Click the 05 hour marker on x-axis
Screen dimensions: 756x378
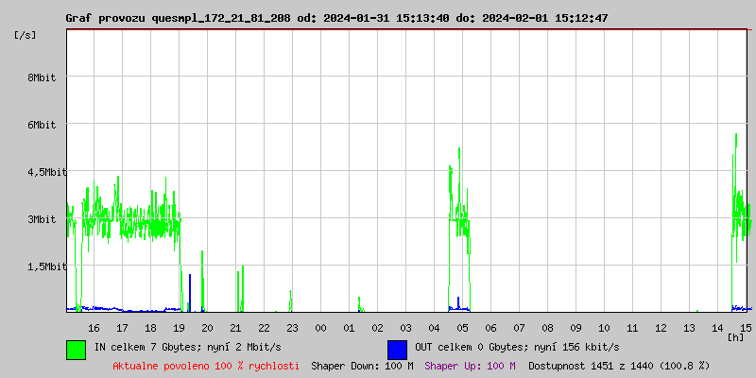pos(462,327)
